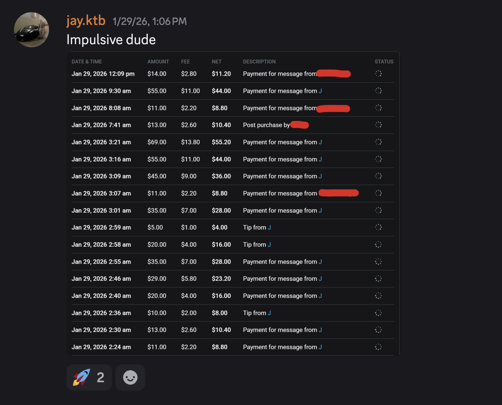Image resolution: width=502 pixels, height=405 pixels.
Task: Click status spinner on Post purchase row
Action: (379, 125)
